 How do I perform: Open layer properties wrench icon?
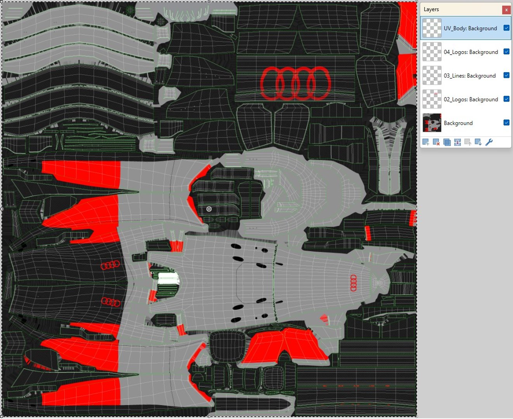coord(489,142)
